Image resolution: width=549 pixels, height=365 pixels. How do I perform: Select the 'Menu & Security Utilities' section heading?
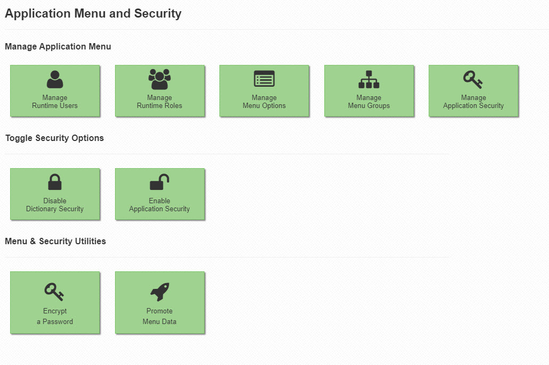55,241
